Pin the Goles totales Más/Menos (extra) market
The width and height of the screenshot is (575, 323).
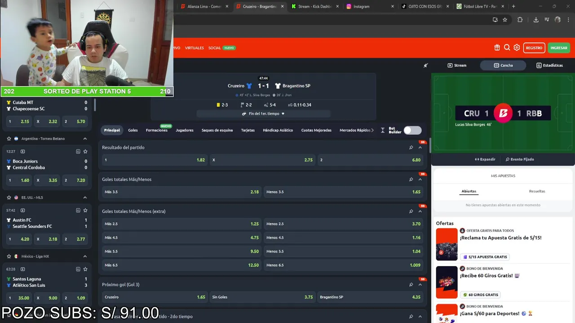[x=411, y=211]
